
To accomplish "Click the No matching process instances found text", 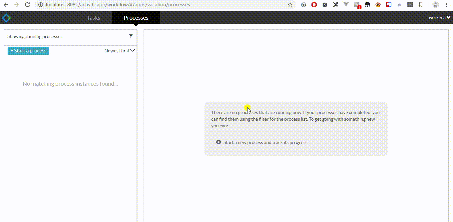I will click(70, 84).
